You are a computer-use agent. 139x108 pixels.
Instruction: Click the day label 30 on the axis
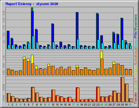[x=126, y=105]
